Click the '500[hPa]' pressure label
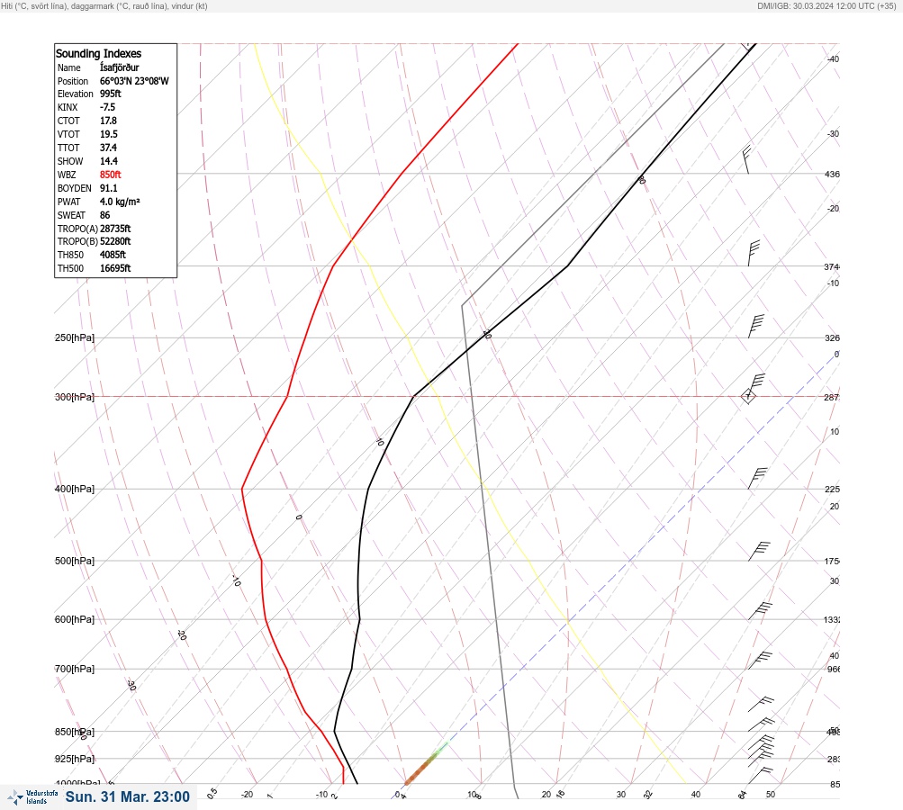903x810 pixels. 75,561
